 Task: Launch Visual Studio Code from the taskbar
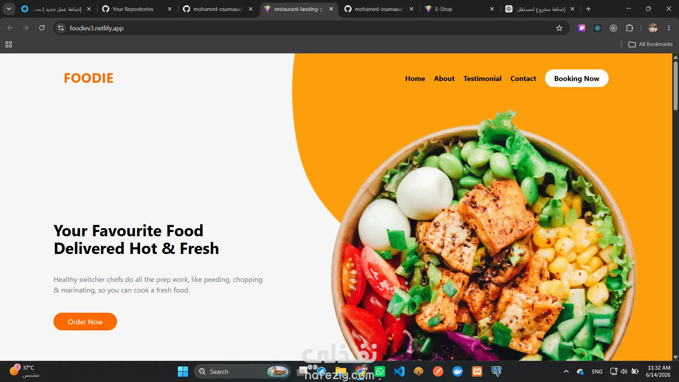[399, 371]
